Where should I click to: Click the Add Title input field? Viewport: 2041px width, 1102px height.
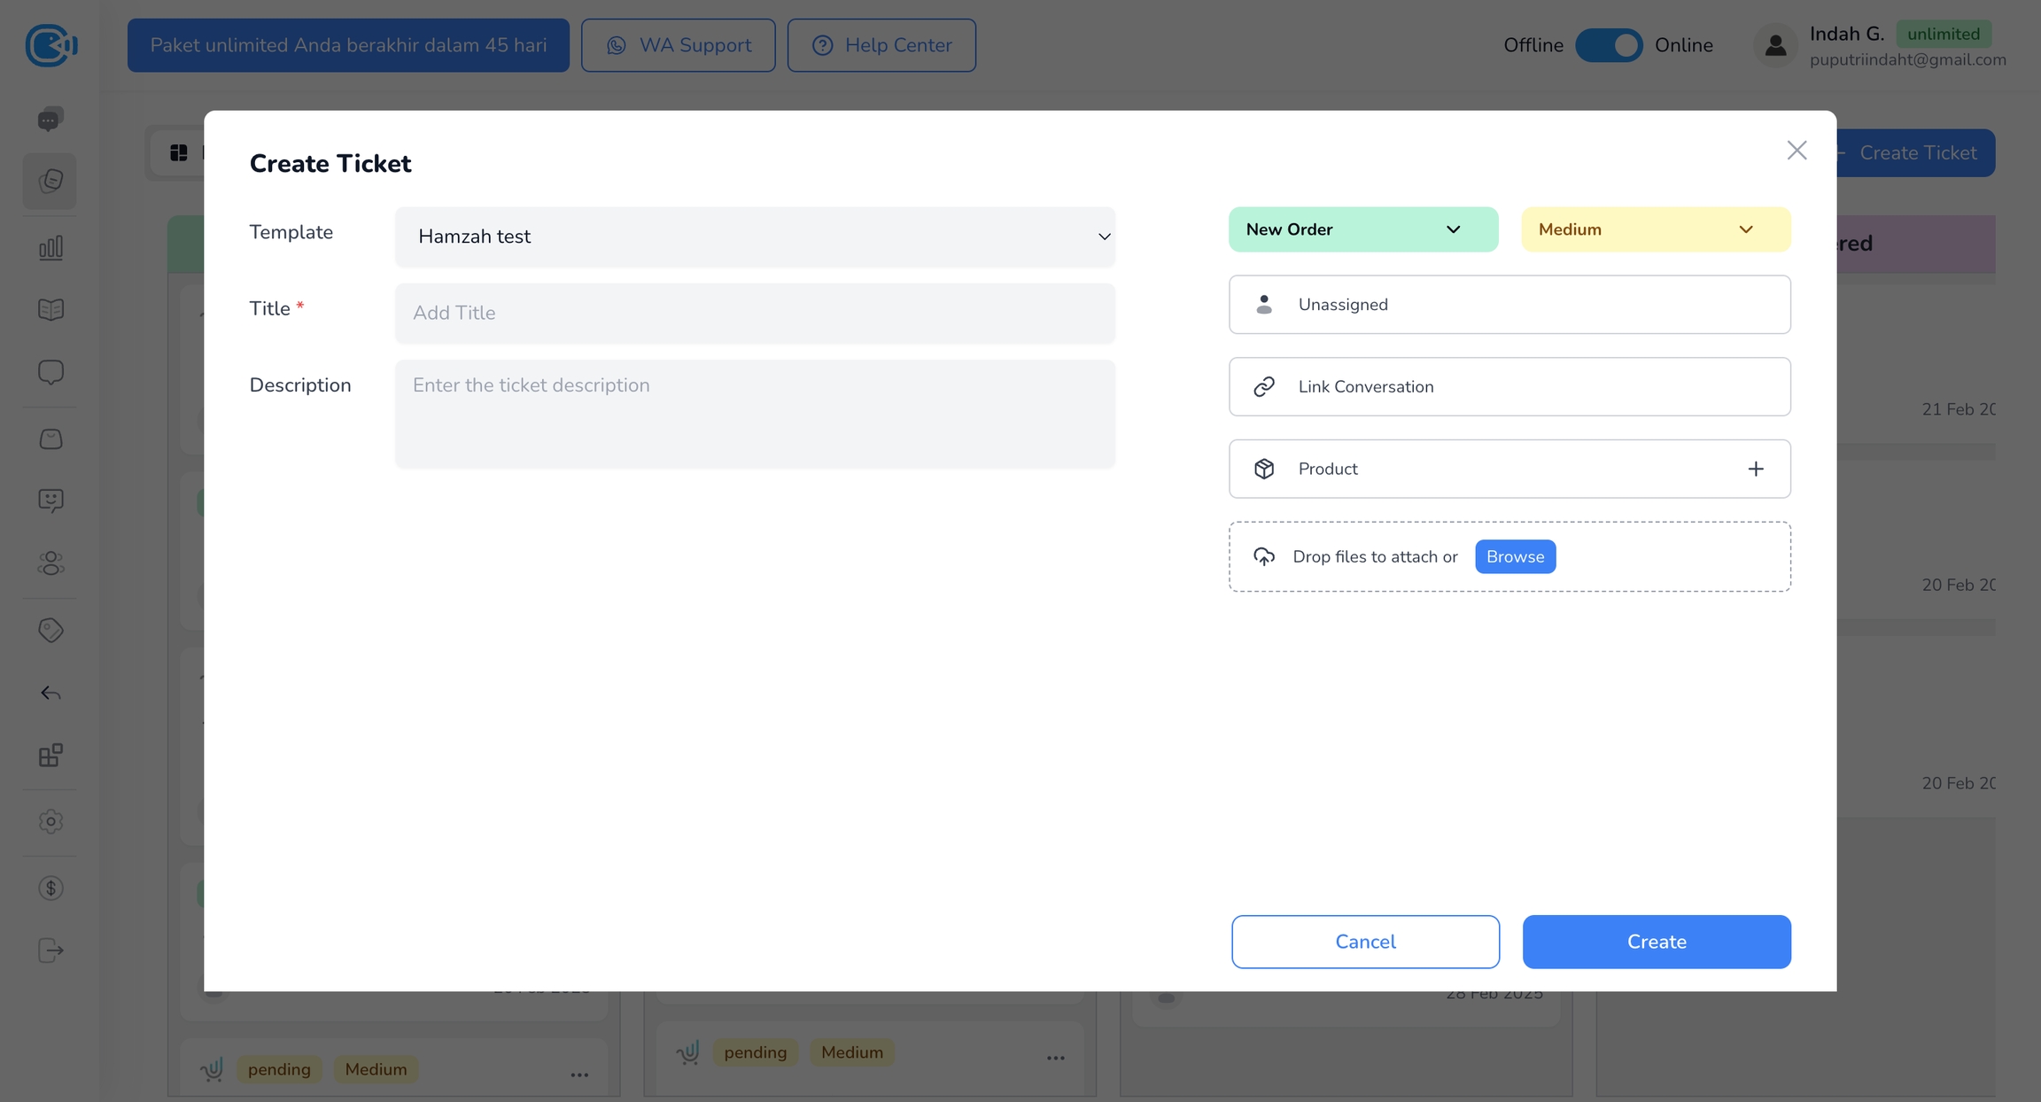tap(755, 313)
